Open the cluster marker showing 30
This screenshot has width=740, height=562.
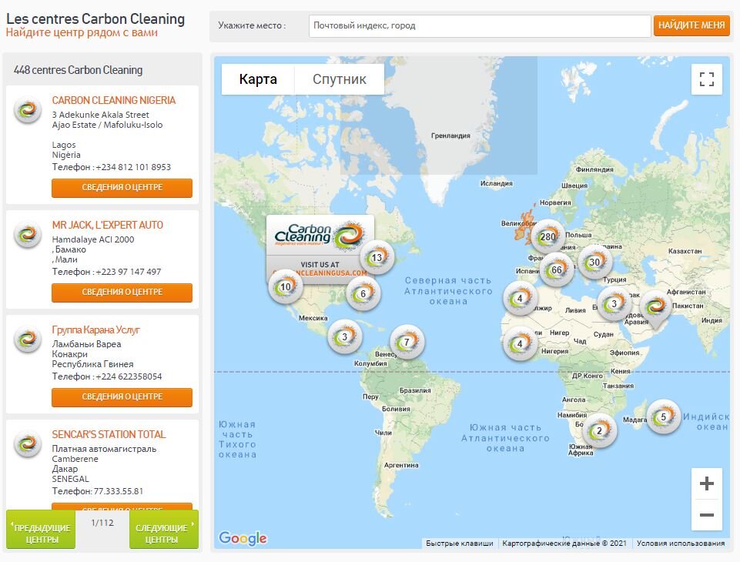point(594,263)
